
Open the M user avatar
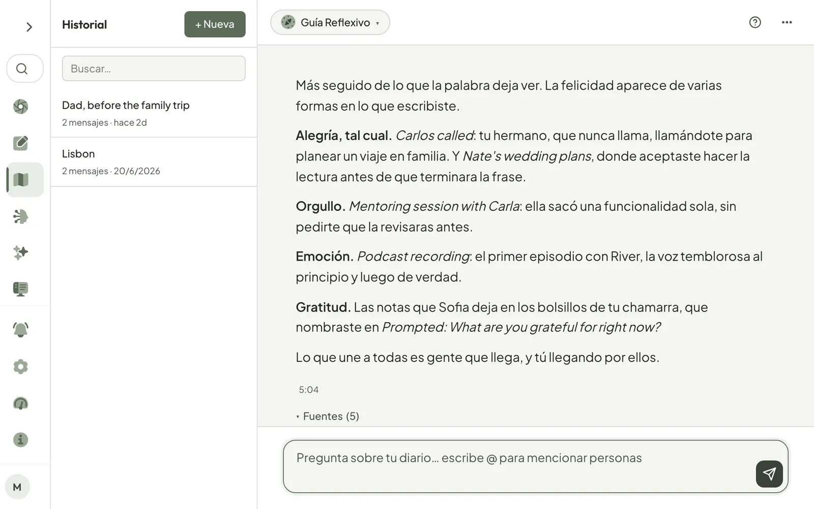coord(17,487)
